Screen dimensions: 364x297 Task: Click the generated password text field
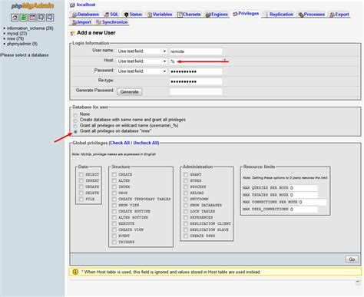click(196, 91)
